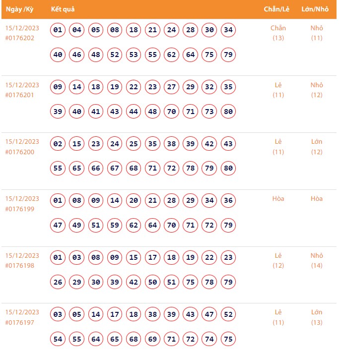The width and height of the screenshot is (339, 354).
Task: Click ball 34 in draw #0176202
Action: tap(228, 30)
